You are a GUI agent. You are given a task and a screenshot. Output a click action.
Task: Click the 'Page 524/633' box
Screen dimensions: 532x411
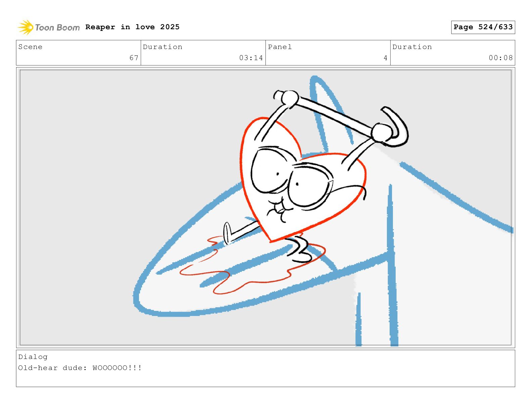click(483, 27)
